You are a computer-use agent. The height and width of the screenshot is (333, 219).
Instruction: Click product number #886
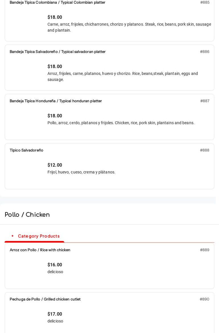coord(204,52)
